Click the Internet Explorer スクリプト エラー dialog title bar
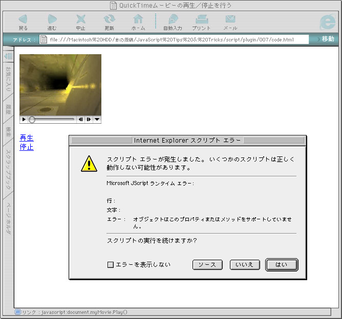The width and height of the screenshot is (342, 319). tap(187, 141)
